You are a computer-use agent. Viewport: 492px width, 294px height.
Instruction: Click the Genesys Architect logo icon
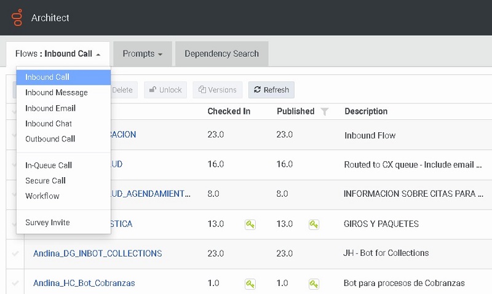(x=18, y=18)
